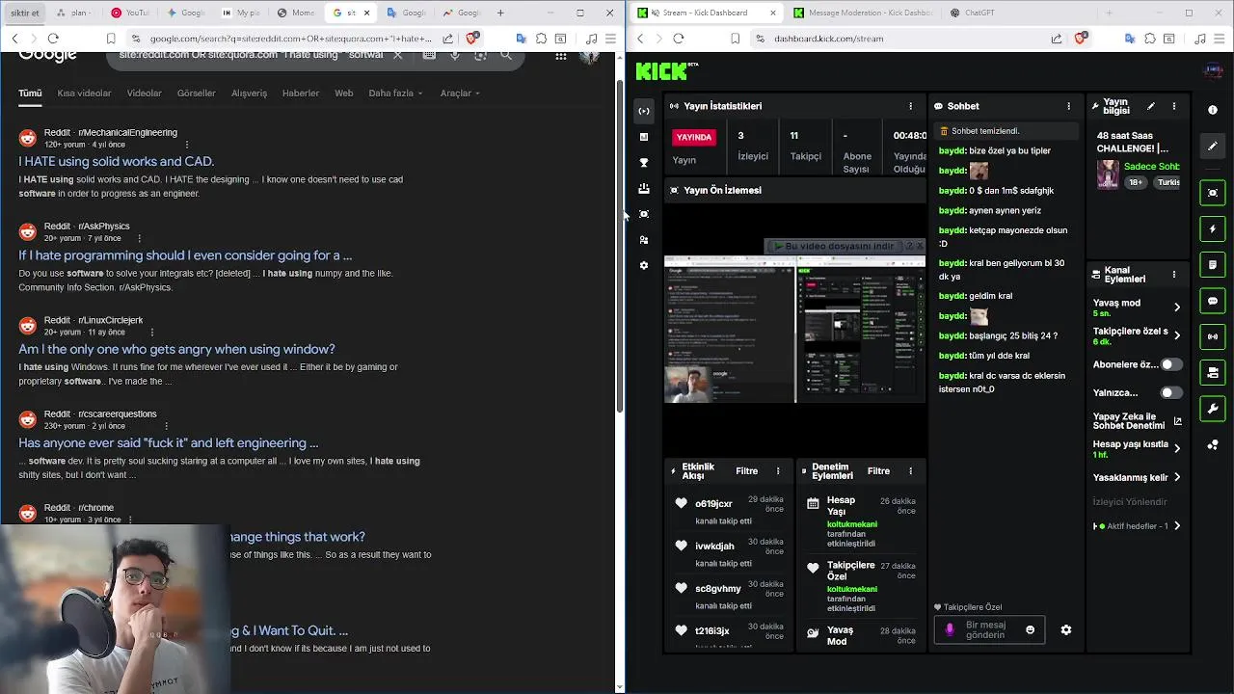The image size is (1234, 694).
Task: Click sc8gvhmy follower activity entry
Action: coord(729,595)
